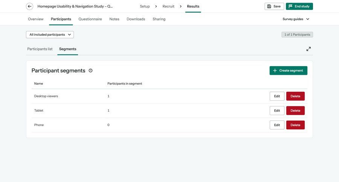The height and width of the screenshot is (182, 339).
Task: Go to the Setup step
Action: pyautogui.click(x=145, y=6)
